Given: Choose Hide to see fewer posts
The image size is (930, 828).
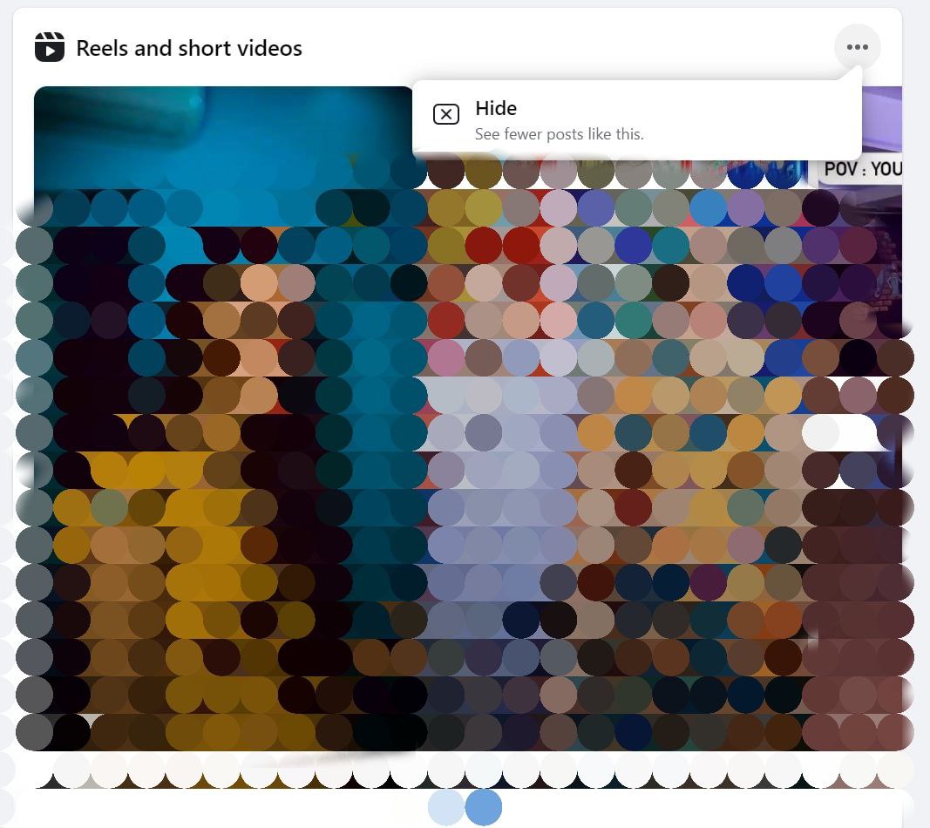Looking at the screenshot, I should [x=637, y=120].
